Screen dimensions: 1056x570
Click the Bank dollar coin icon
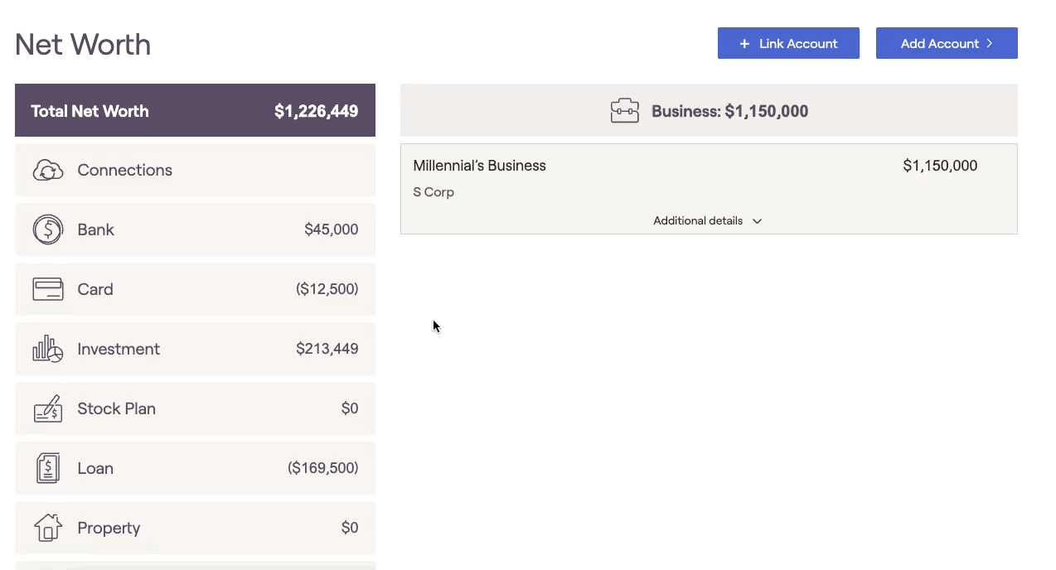(x=48, y=229)
